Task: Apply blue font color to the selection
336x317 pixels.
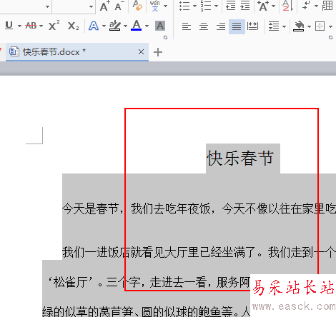Action: pos(137,26)
